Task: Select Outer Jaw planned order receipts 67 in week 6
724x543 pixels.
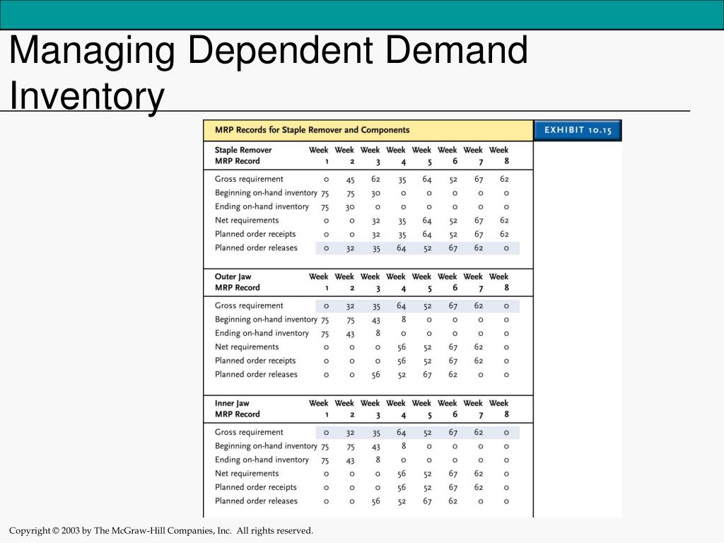Action: click(x=453, y=361)
